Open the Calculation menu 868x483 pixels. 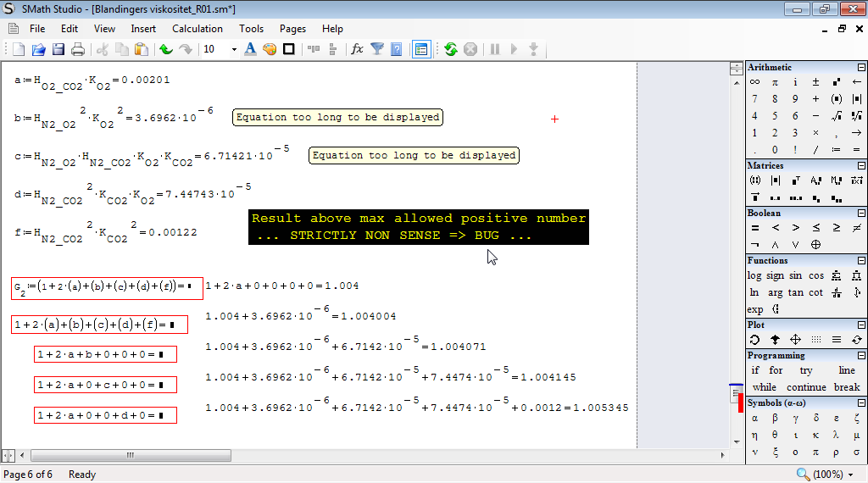(197, 29)
